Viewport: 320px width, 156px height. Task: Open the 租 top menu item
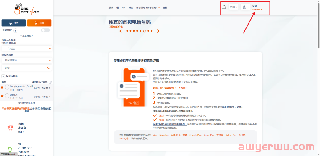[x=118, y=7]
